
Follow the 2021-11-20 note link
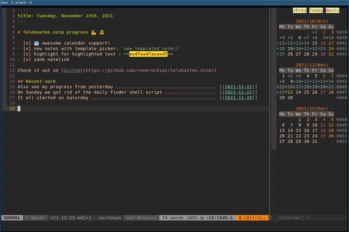[238, 98]
